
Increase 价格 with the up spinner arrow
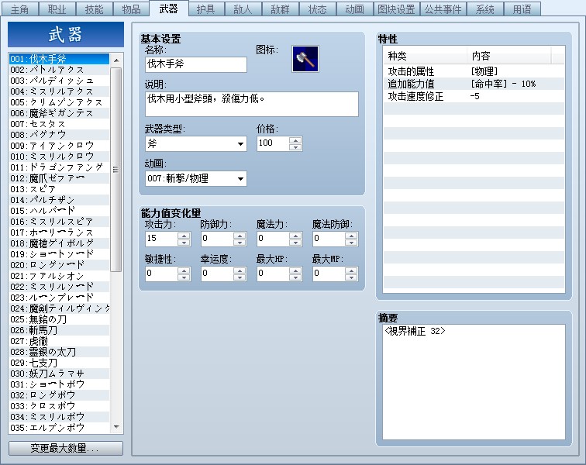(295, 140)
